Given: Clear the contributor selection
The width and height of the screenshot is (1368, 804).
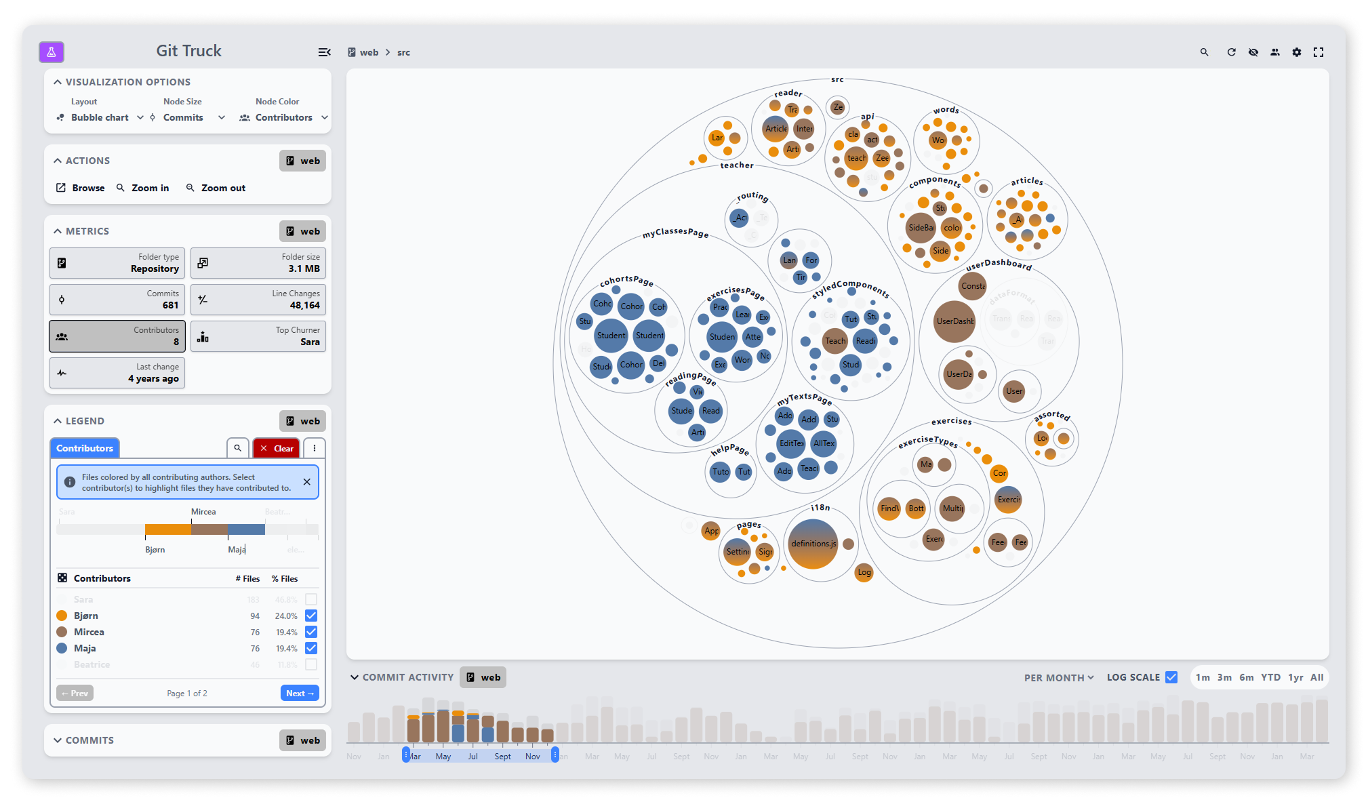Looking at the screenshot, I should tap(277, 448).
